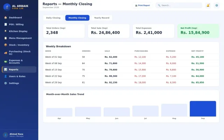The height and width of the screenshot is (140, 224).
Task: Click 'Week of 08 Sep' row label
Action: click(x=54, y=63)
